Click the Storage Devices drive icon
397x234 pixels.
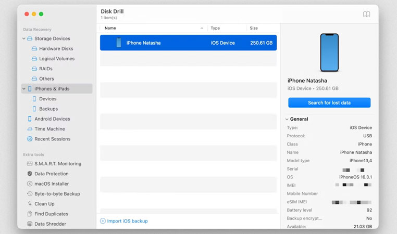point(30,38)
